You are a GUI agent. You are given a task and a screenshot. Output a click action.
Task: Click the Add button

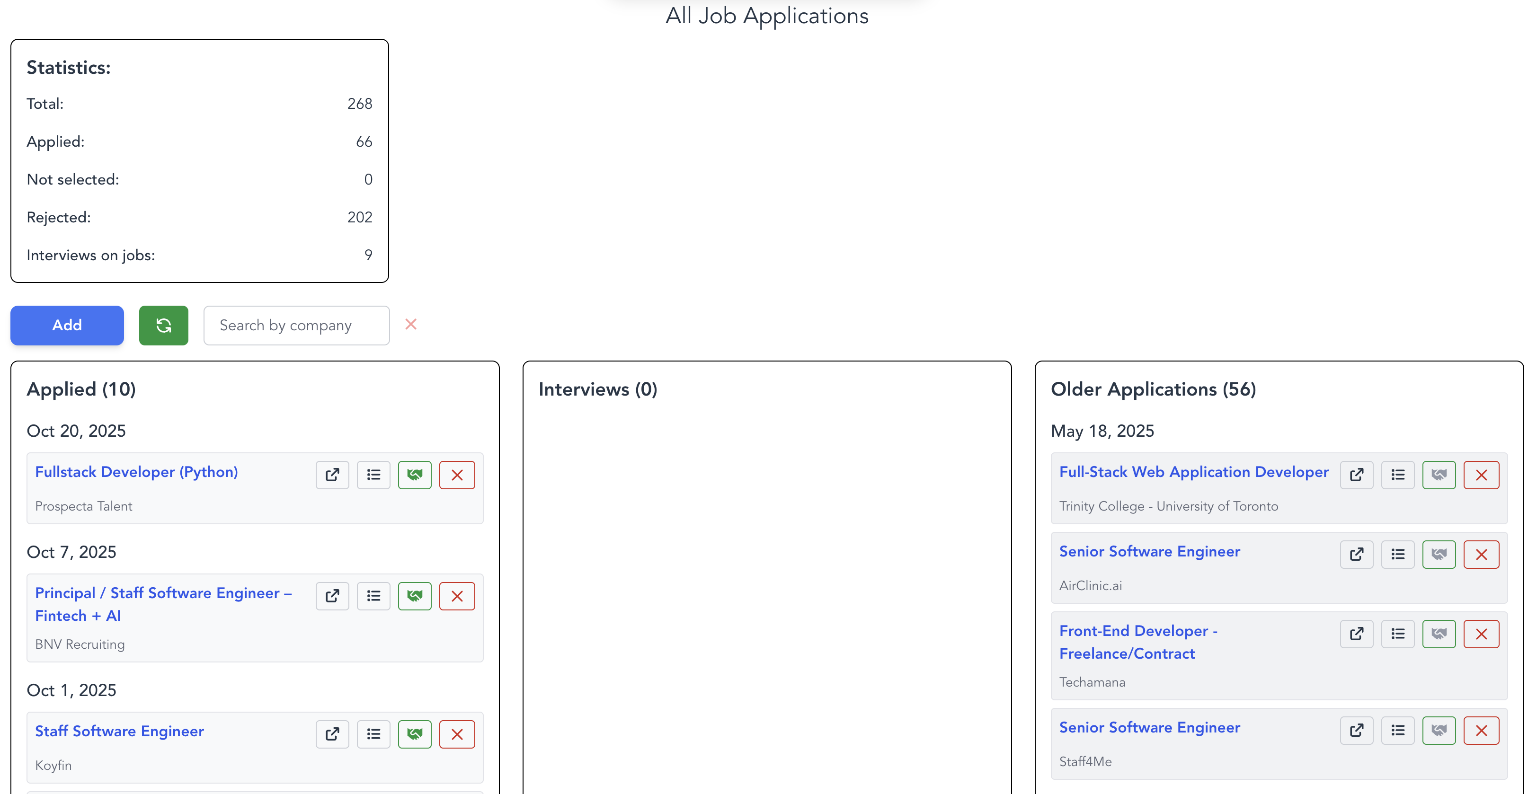click(66, 325)
